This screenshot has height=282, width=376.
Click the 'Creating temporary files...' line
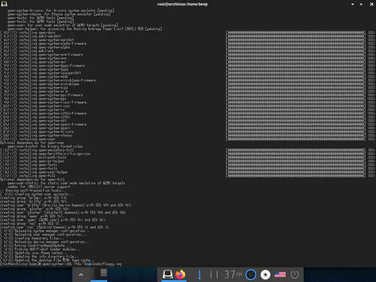point(32,238)
